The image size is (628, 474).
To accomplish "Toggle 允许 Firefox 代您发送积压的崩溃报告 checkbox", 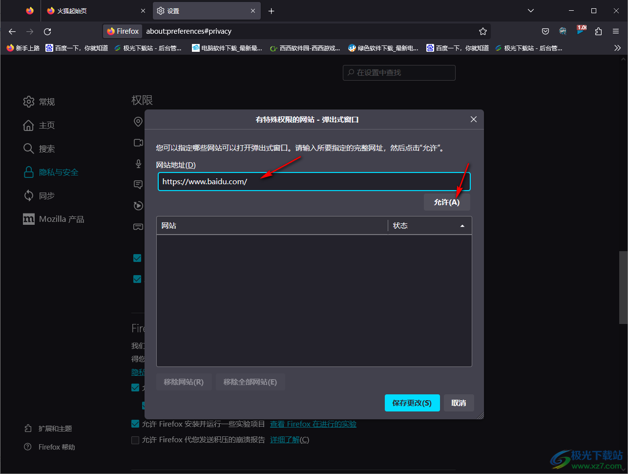I will click(x=135, y=440).
